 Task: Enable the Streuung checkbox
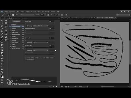pos(11,28)
